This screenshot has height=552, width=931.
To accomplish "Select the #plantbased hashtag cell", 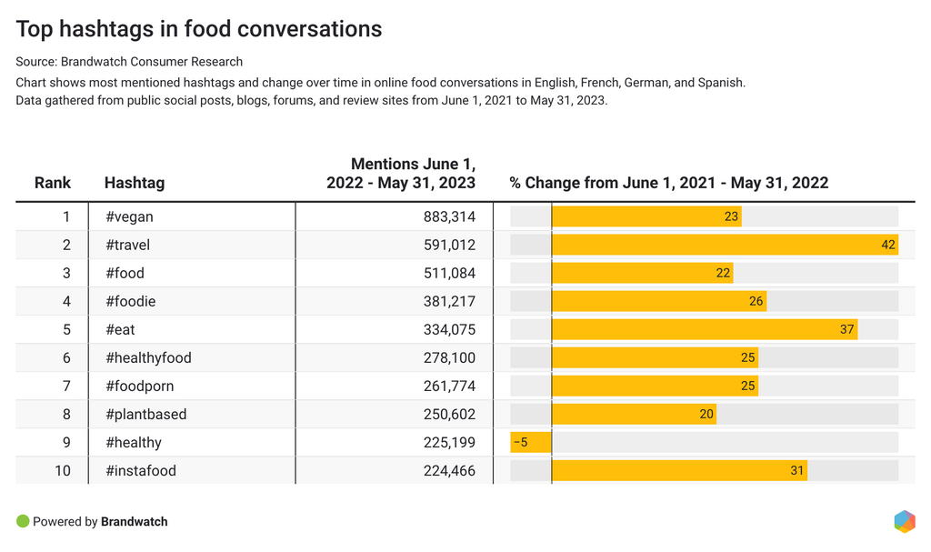I will tap(146, 415).
